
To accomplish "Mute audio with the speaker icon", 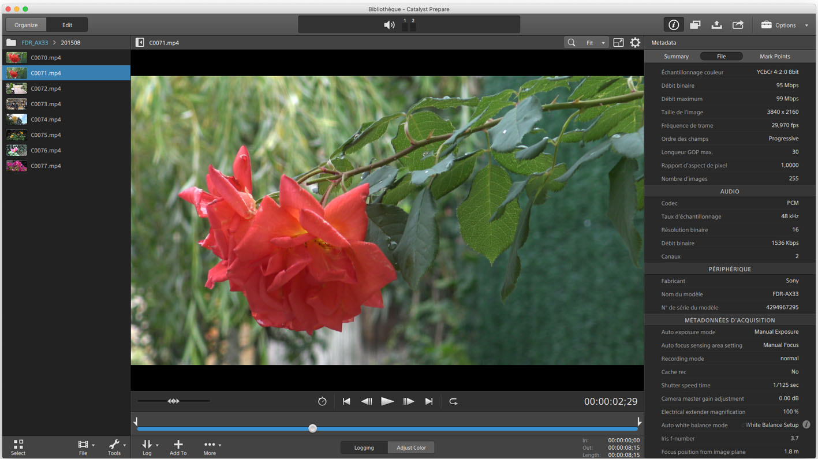I will 389,25.
